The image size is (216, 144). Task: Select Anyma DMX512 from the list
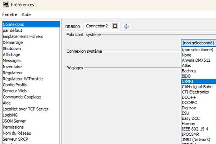pyautogui.click(x=198, y=60)
